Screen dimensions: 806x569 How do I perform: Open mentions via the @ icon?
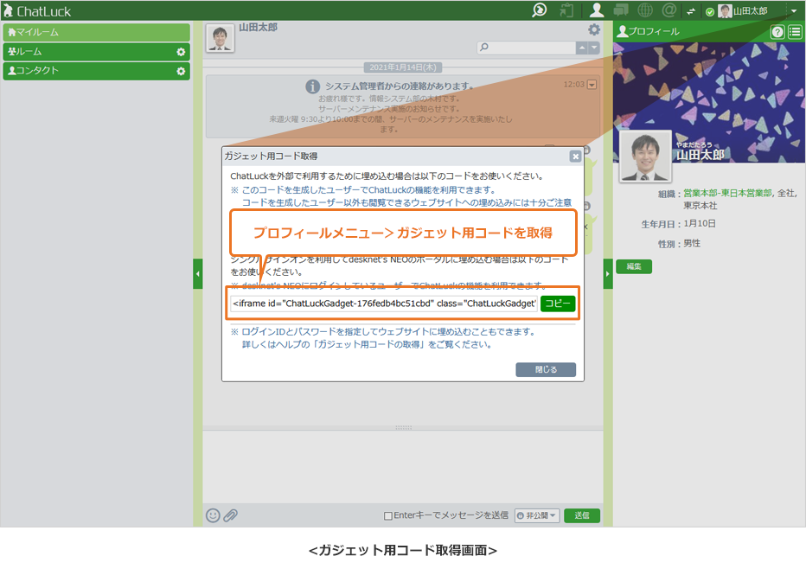(x=668, y=10)
